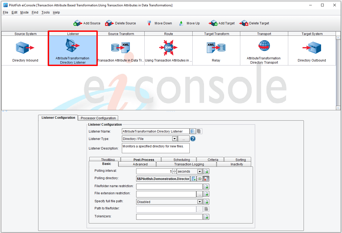The height and width of the screenshot is (233, 342).
Task: Switch to the Processor Configuration tab
Action: pos(98,118)
